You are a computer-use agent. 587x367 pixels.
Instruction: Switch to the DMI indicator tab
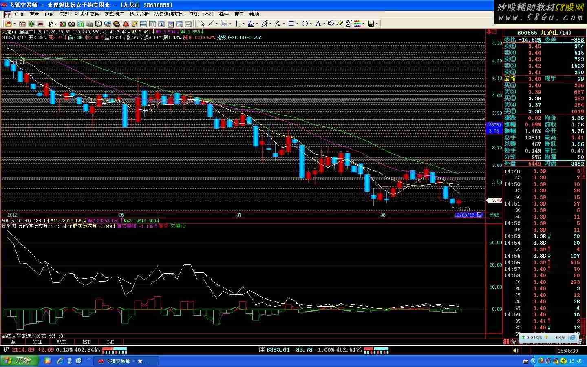[110, 342]
